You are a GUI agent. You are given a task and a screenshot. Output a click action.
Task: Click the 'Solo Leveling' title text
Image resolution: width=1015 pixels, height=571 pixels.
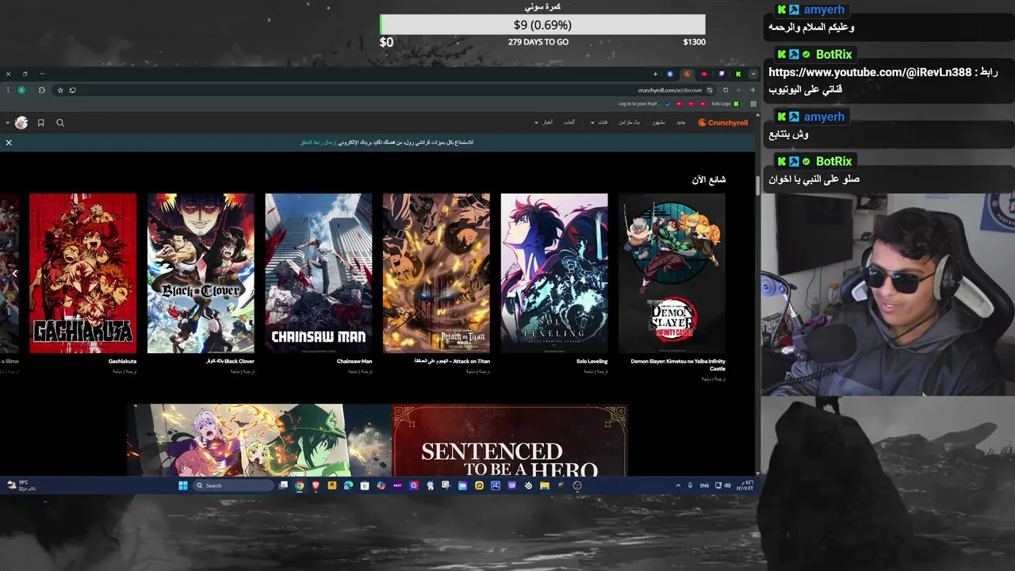pyautogui.click(x=592, y=362)
